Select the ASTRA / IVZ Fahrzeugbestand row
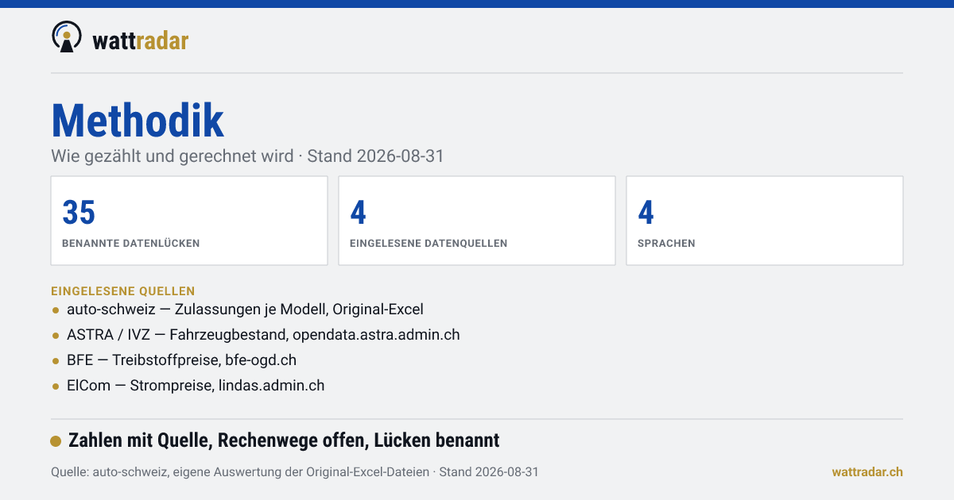954x500 pixels. [256, 335]
